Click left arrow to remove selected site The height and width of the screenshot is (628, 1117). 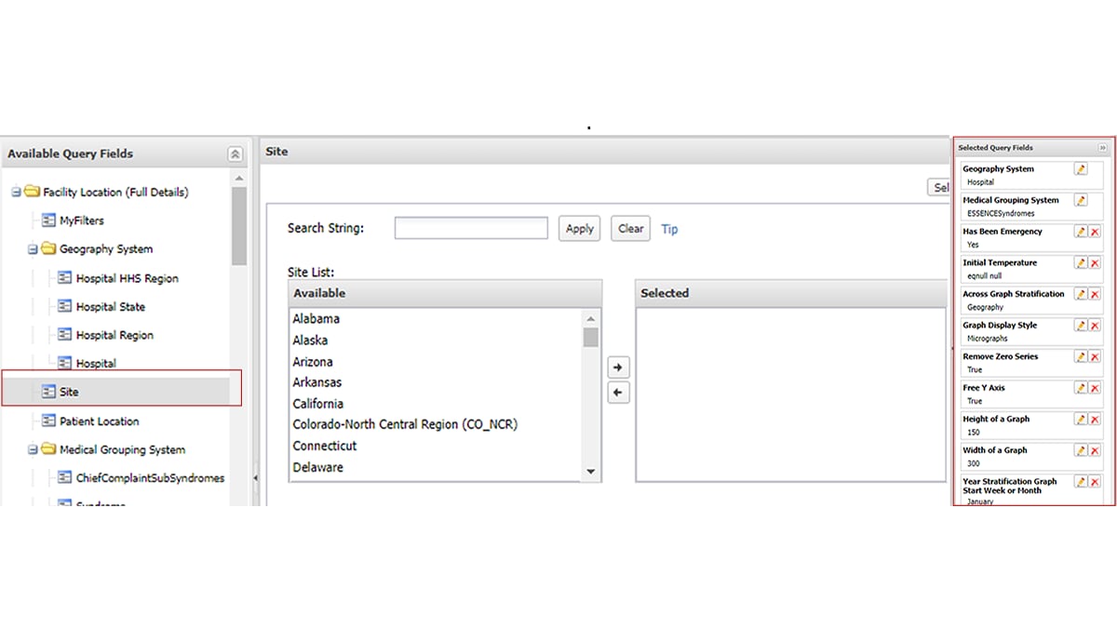coord(617,393)
